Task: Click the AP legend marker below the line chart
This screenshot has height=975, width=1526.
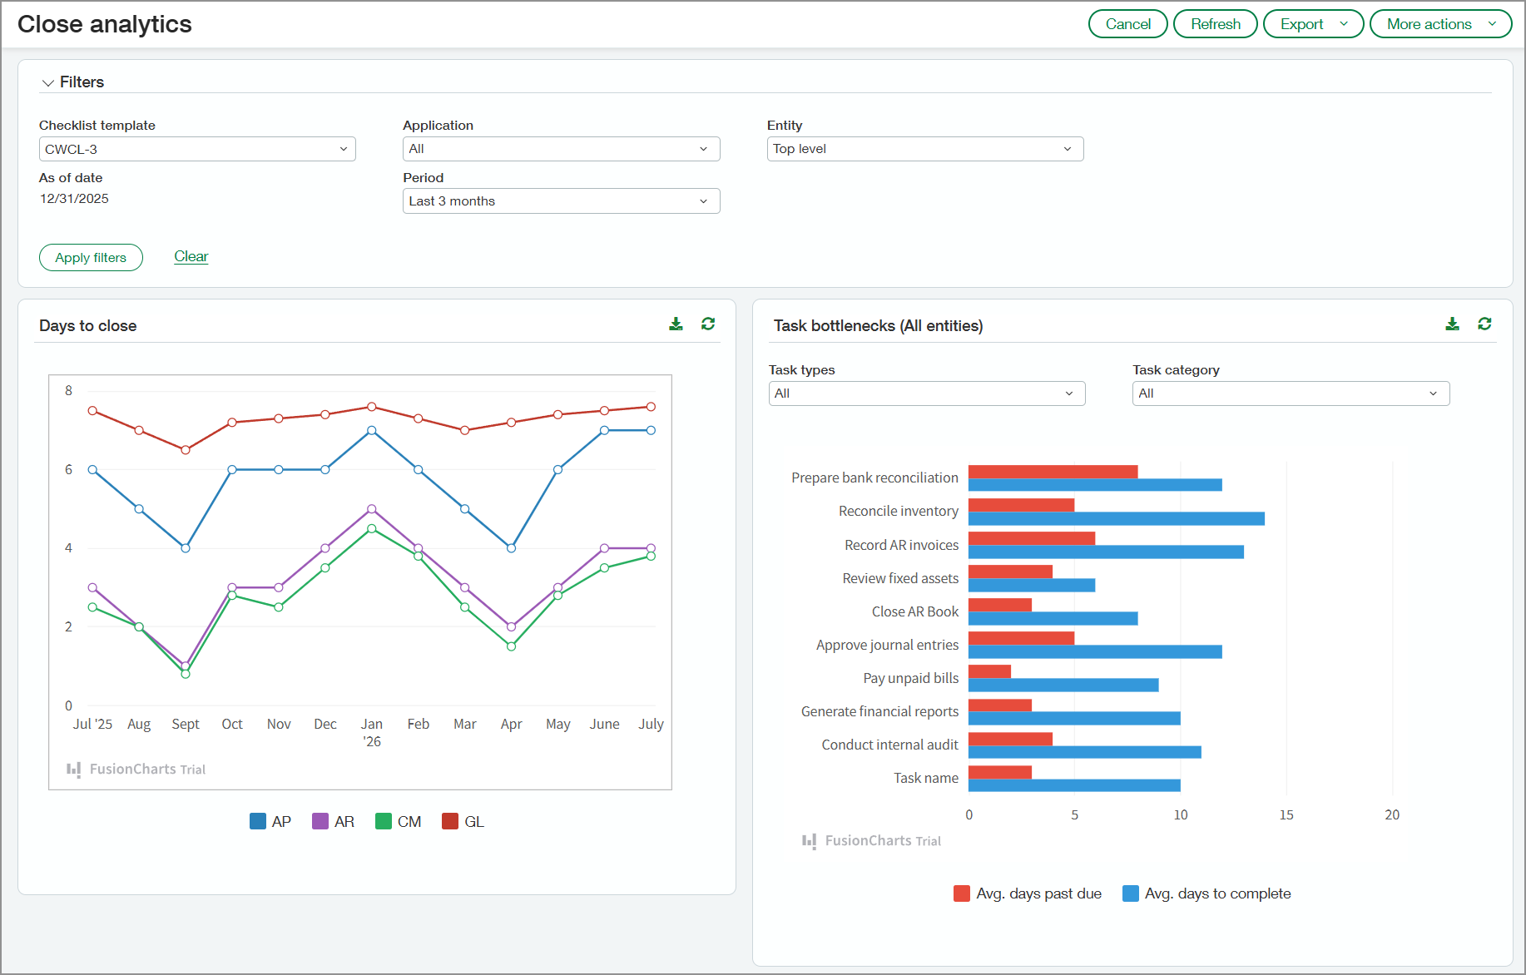Action: [x=257, y=821]
